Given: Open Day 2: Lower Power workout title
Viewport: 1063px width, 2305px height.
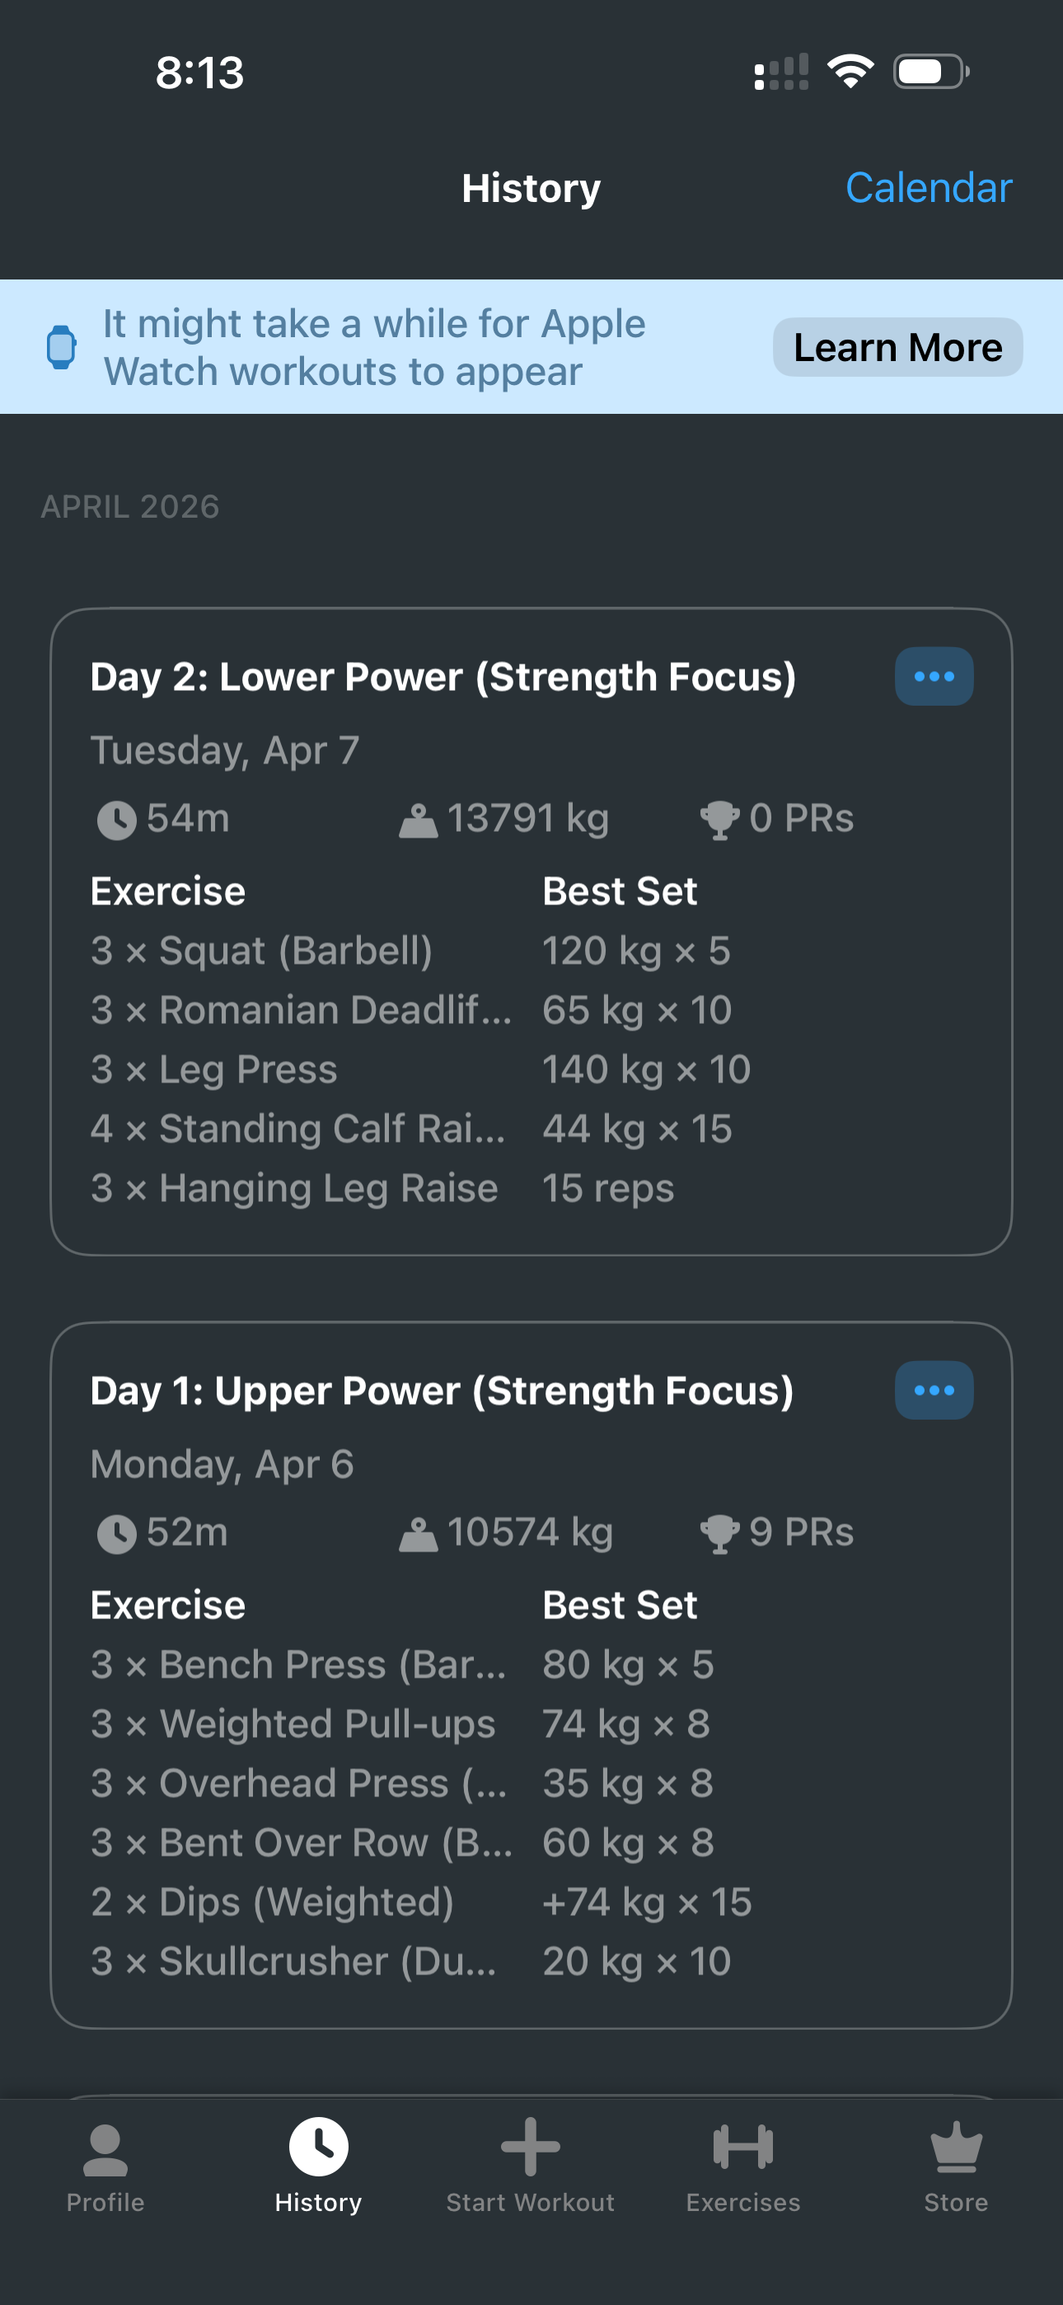Looking at the screenshot, I should click(x=443, y=678).
